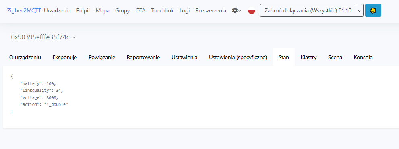
Task: Open the Ustawienia (specyficzne) tab
Action: coord(238,57)
